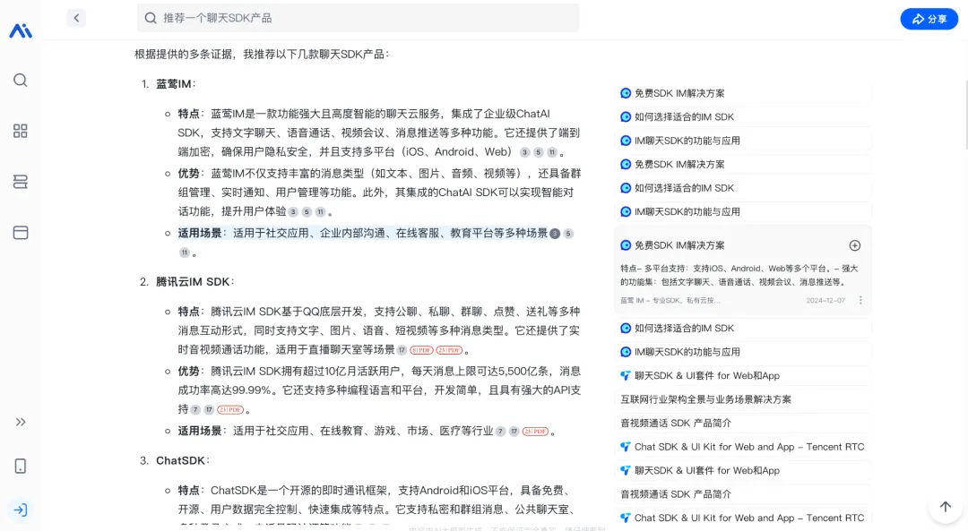The image size is (968, 531).
Task: Click the card description starting 特点– 多平台支持
Action: 739,275
